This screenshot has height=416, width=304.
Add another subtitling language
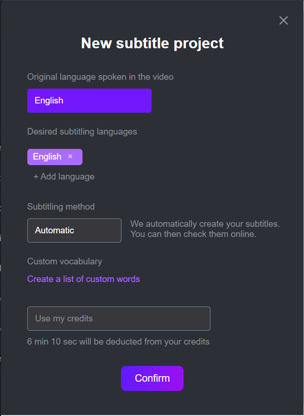pyautogui.click(x=64, y=176)
